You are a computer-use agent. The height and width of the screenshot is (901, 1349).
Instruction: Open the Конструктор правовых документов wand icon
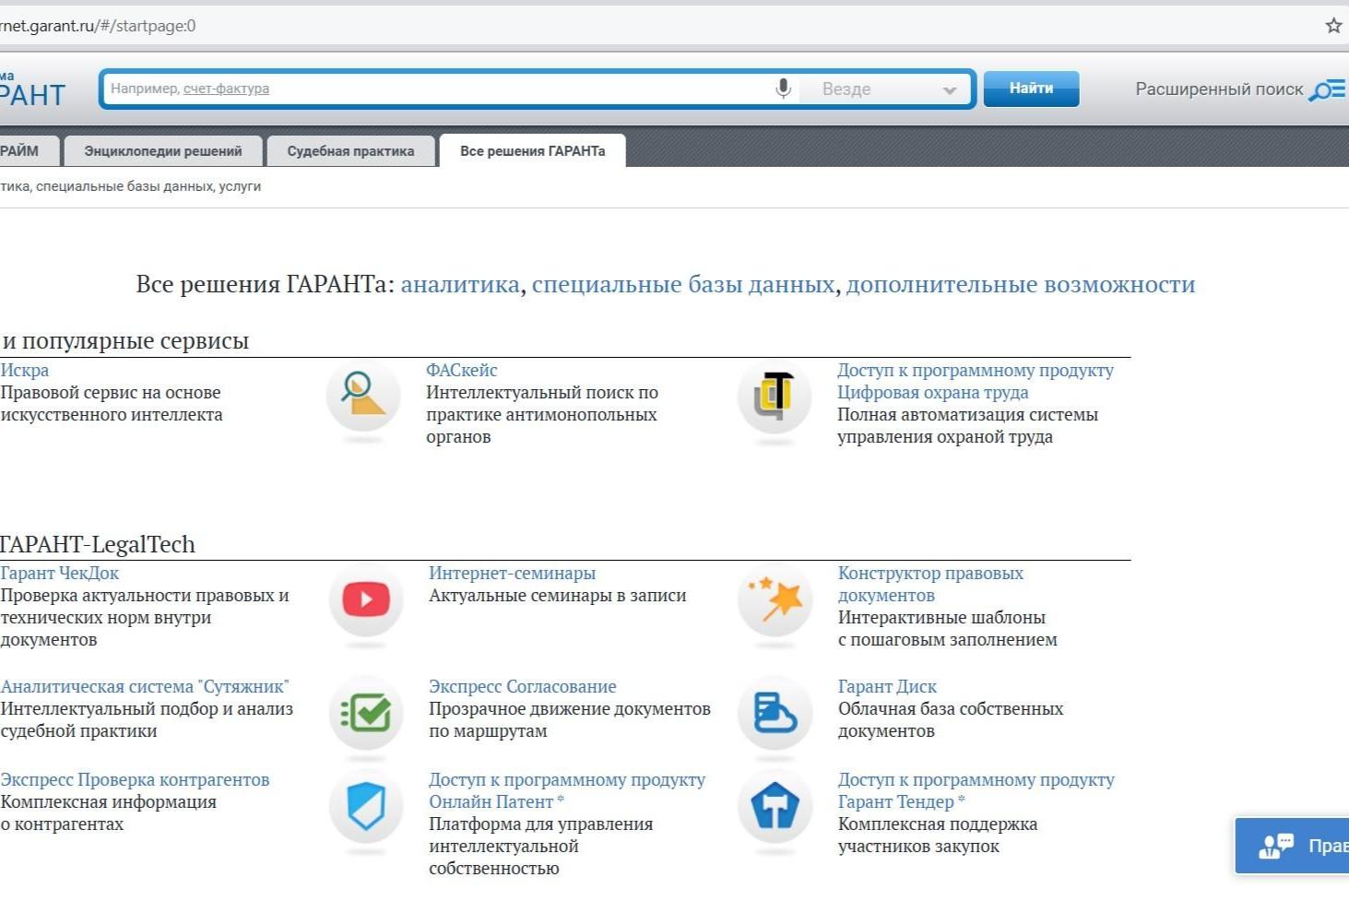click(x=775, y=599)
